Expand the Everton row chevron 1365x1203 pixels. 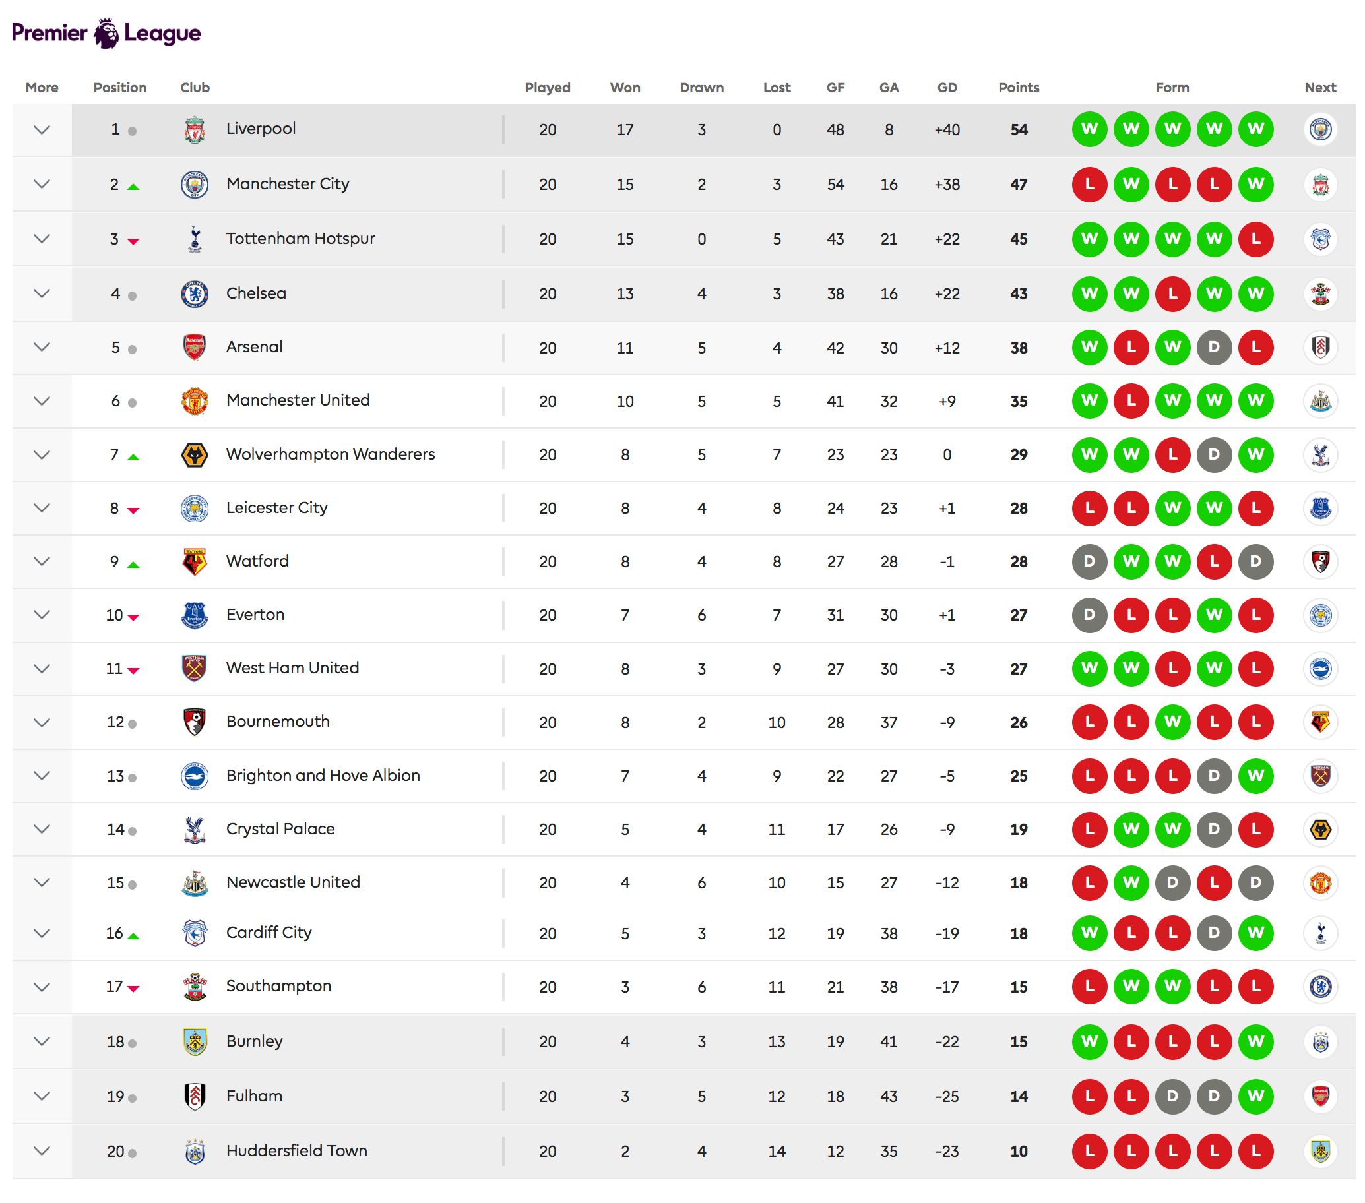(x=42, y=615)
